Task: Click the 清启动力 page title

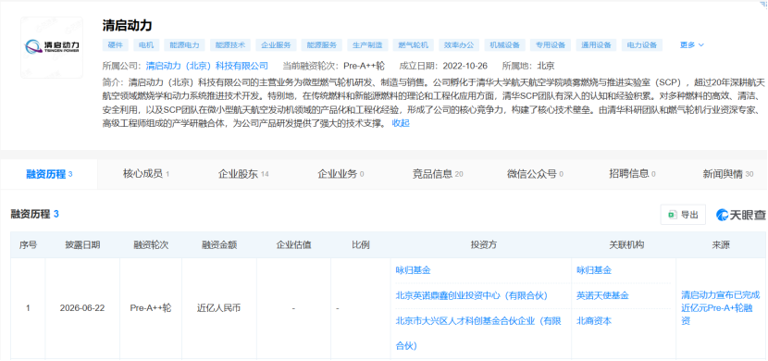Action: coord(127,26)
